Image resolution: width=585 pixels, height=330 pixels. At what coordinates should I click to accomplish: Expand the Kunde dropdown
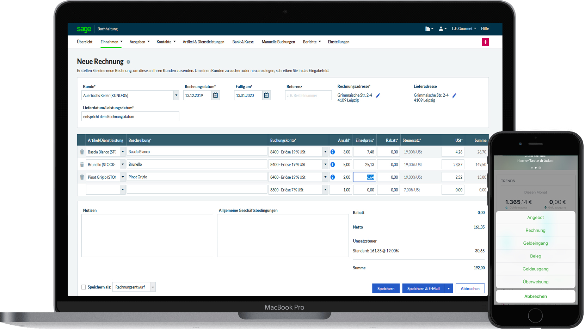click(x=176, y=95)
